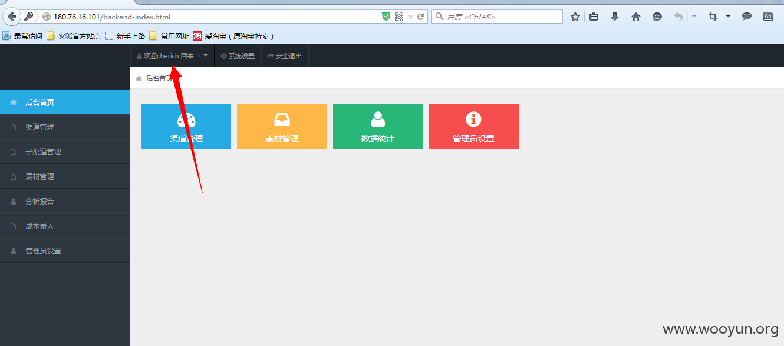
Task: Go to the browser home icon
Action: 636,17
